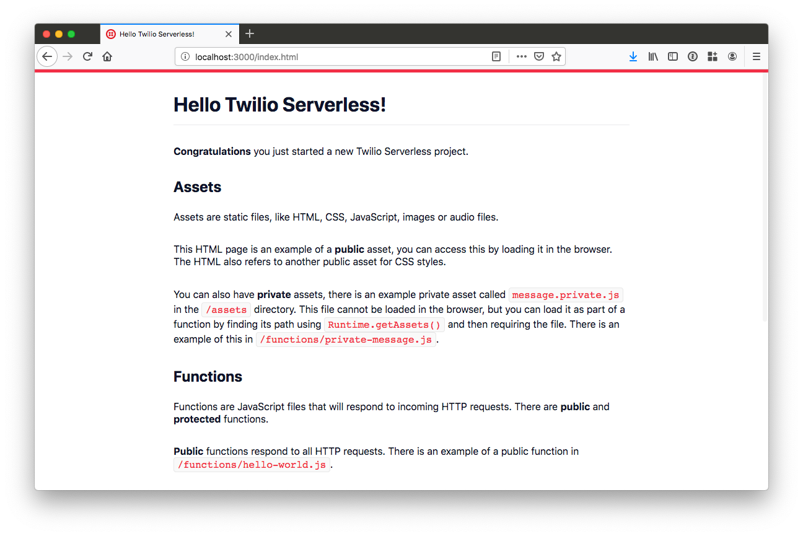Toggle the browser sidebar
Screen dimensions: 803x536
[673, 56]
